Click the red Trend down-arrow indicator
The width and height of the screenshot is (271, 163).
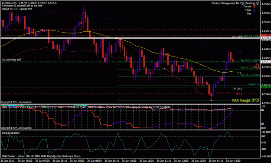(x=254, y=7)
